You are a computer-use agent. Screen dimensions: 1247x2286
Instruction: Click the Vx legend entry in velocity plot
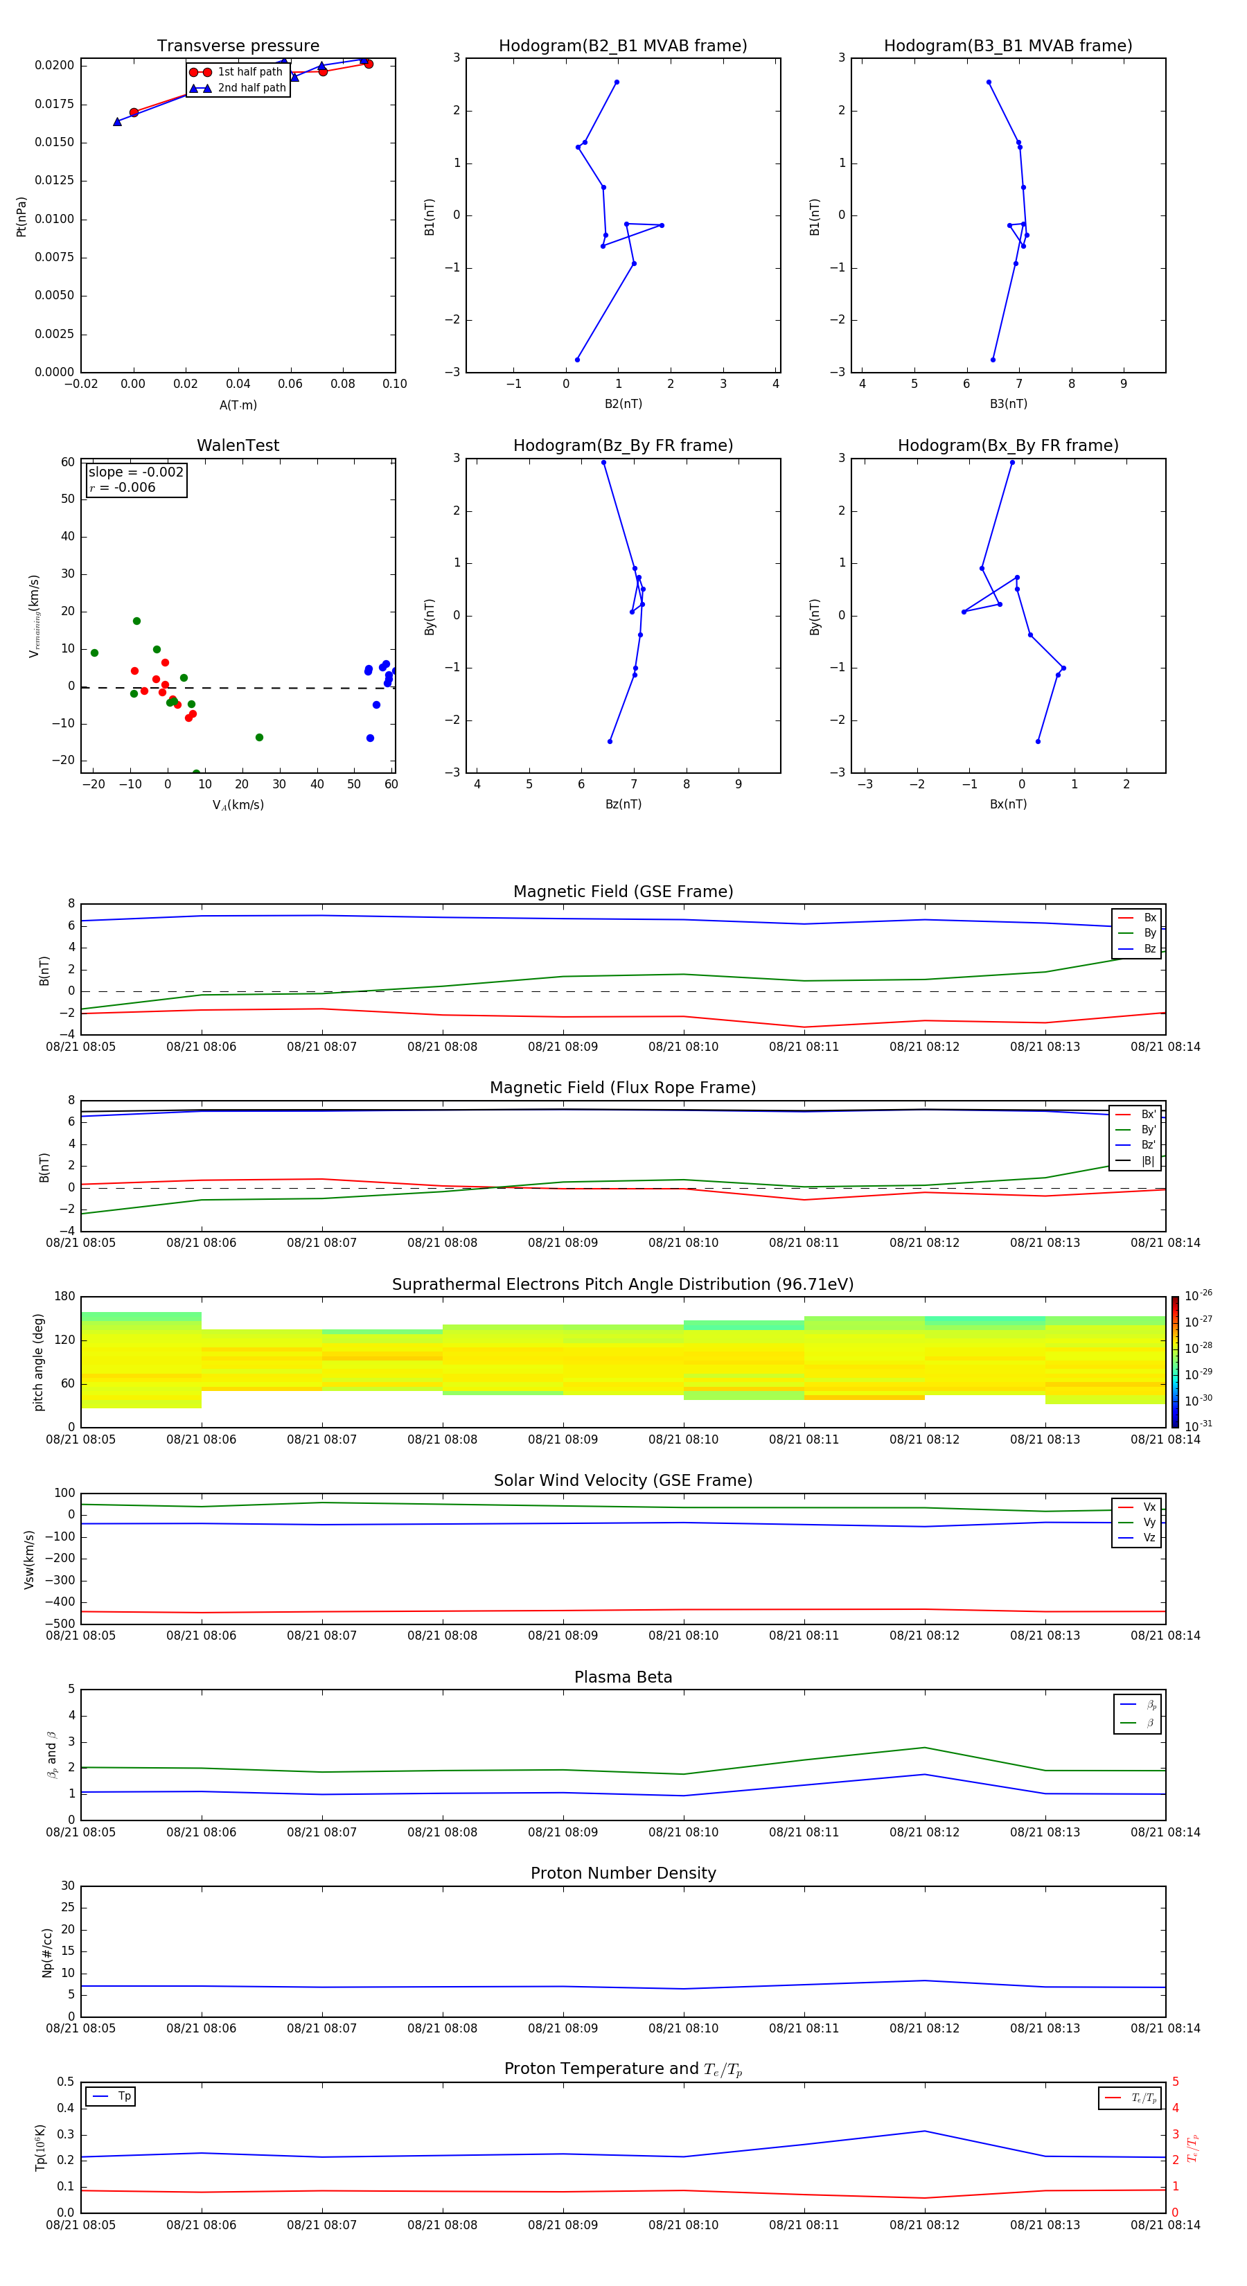pyautogui.click(x=1137, y=1507)
